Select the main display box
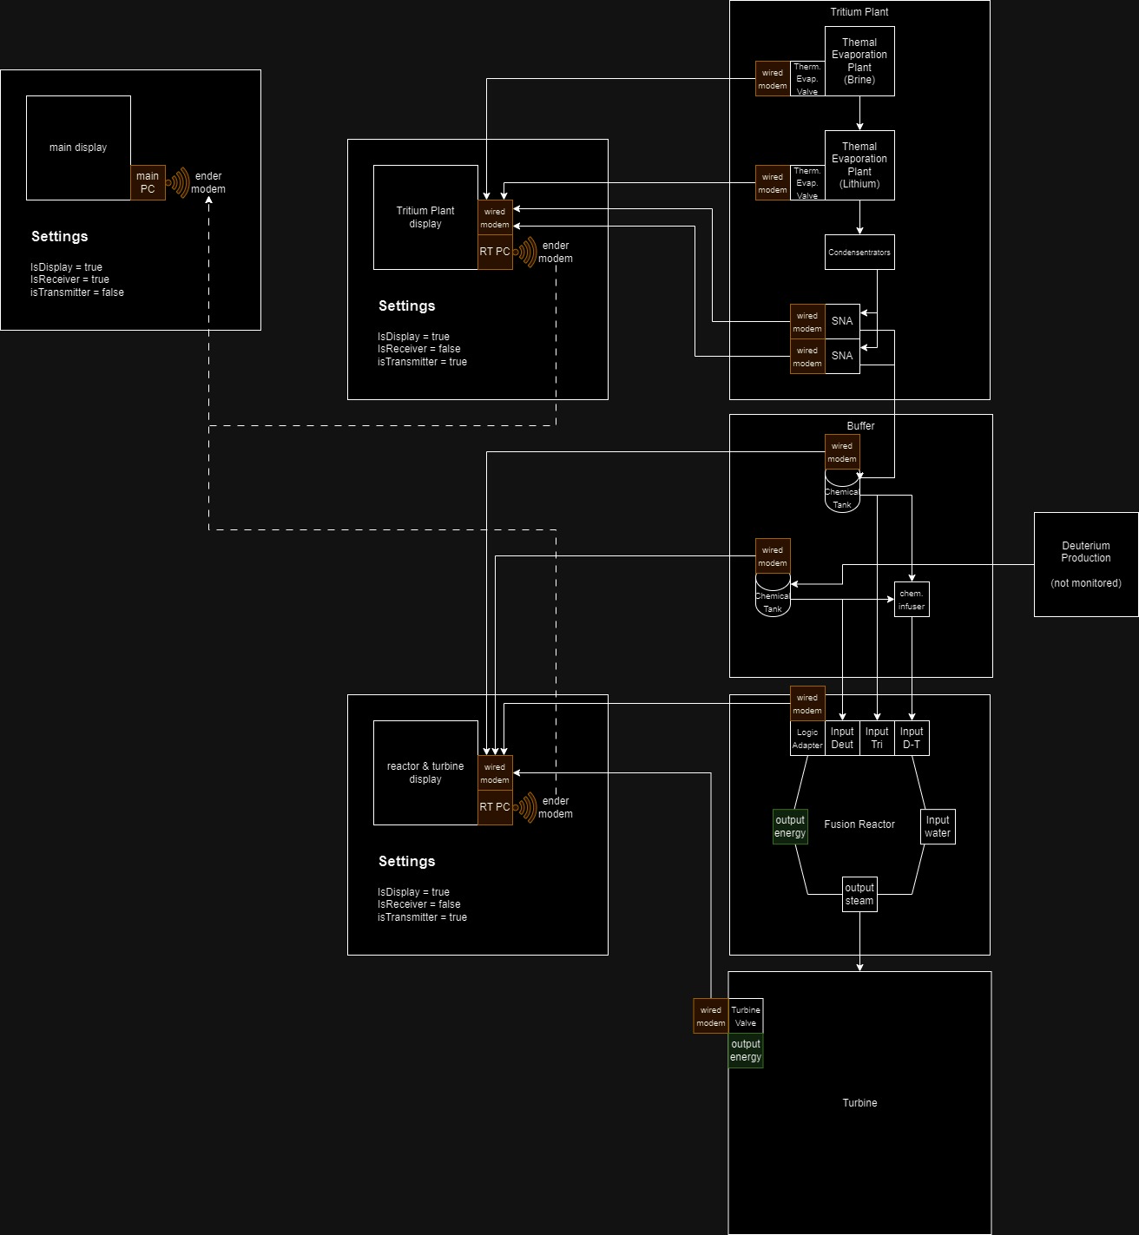This screenshot has height=1235, width=1139. pyautogui.click(x=78, y=148)
